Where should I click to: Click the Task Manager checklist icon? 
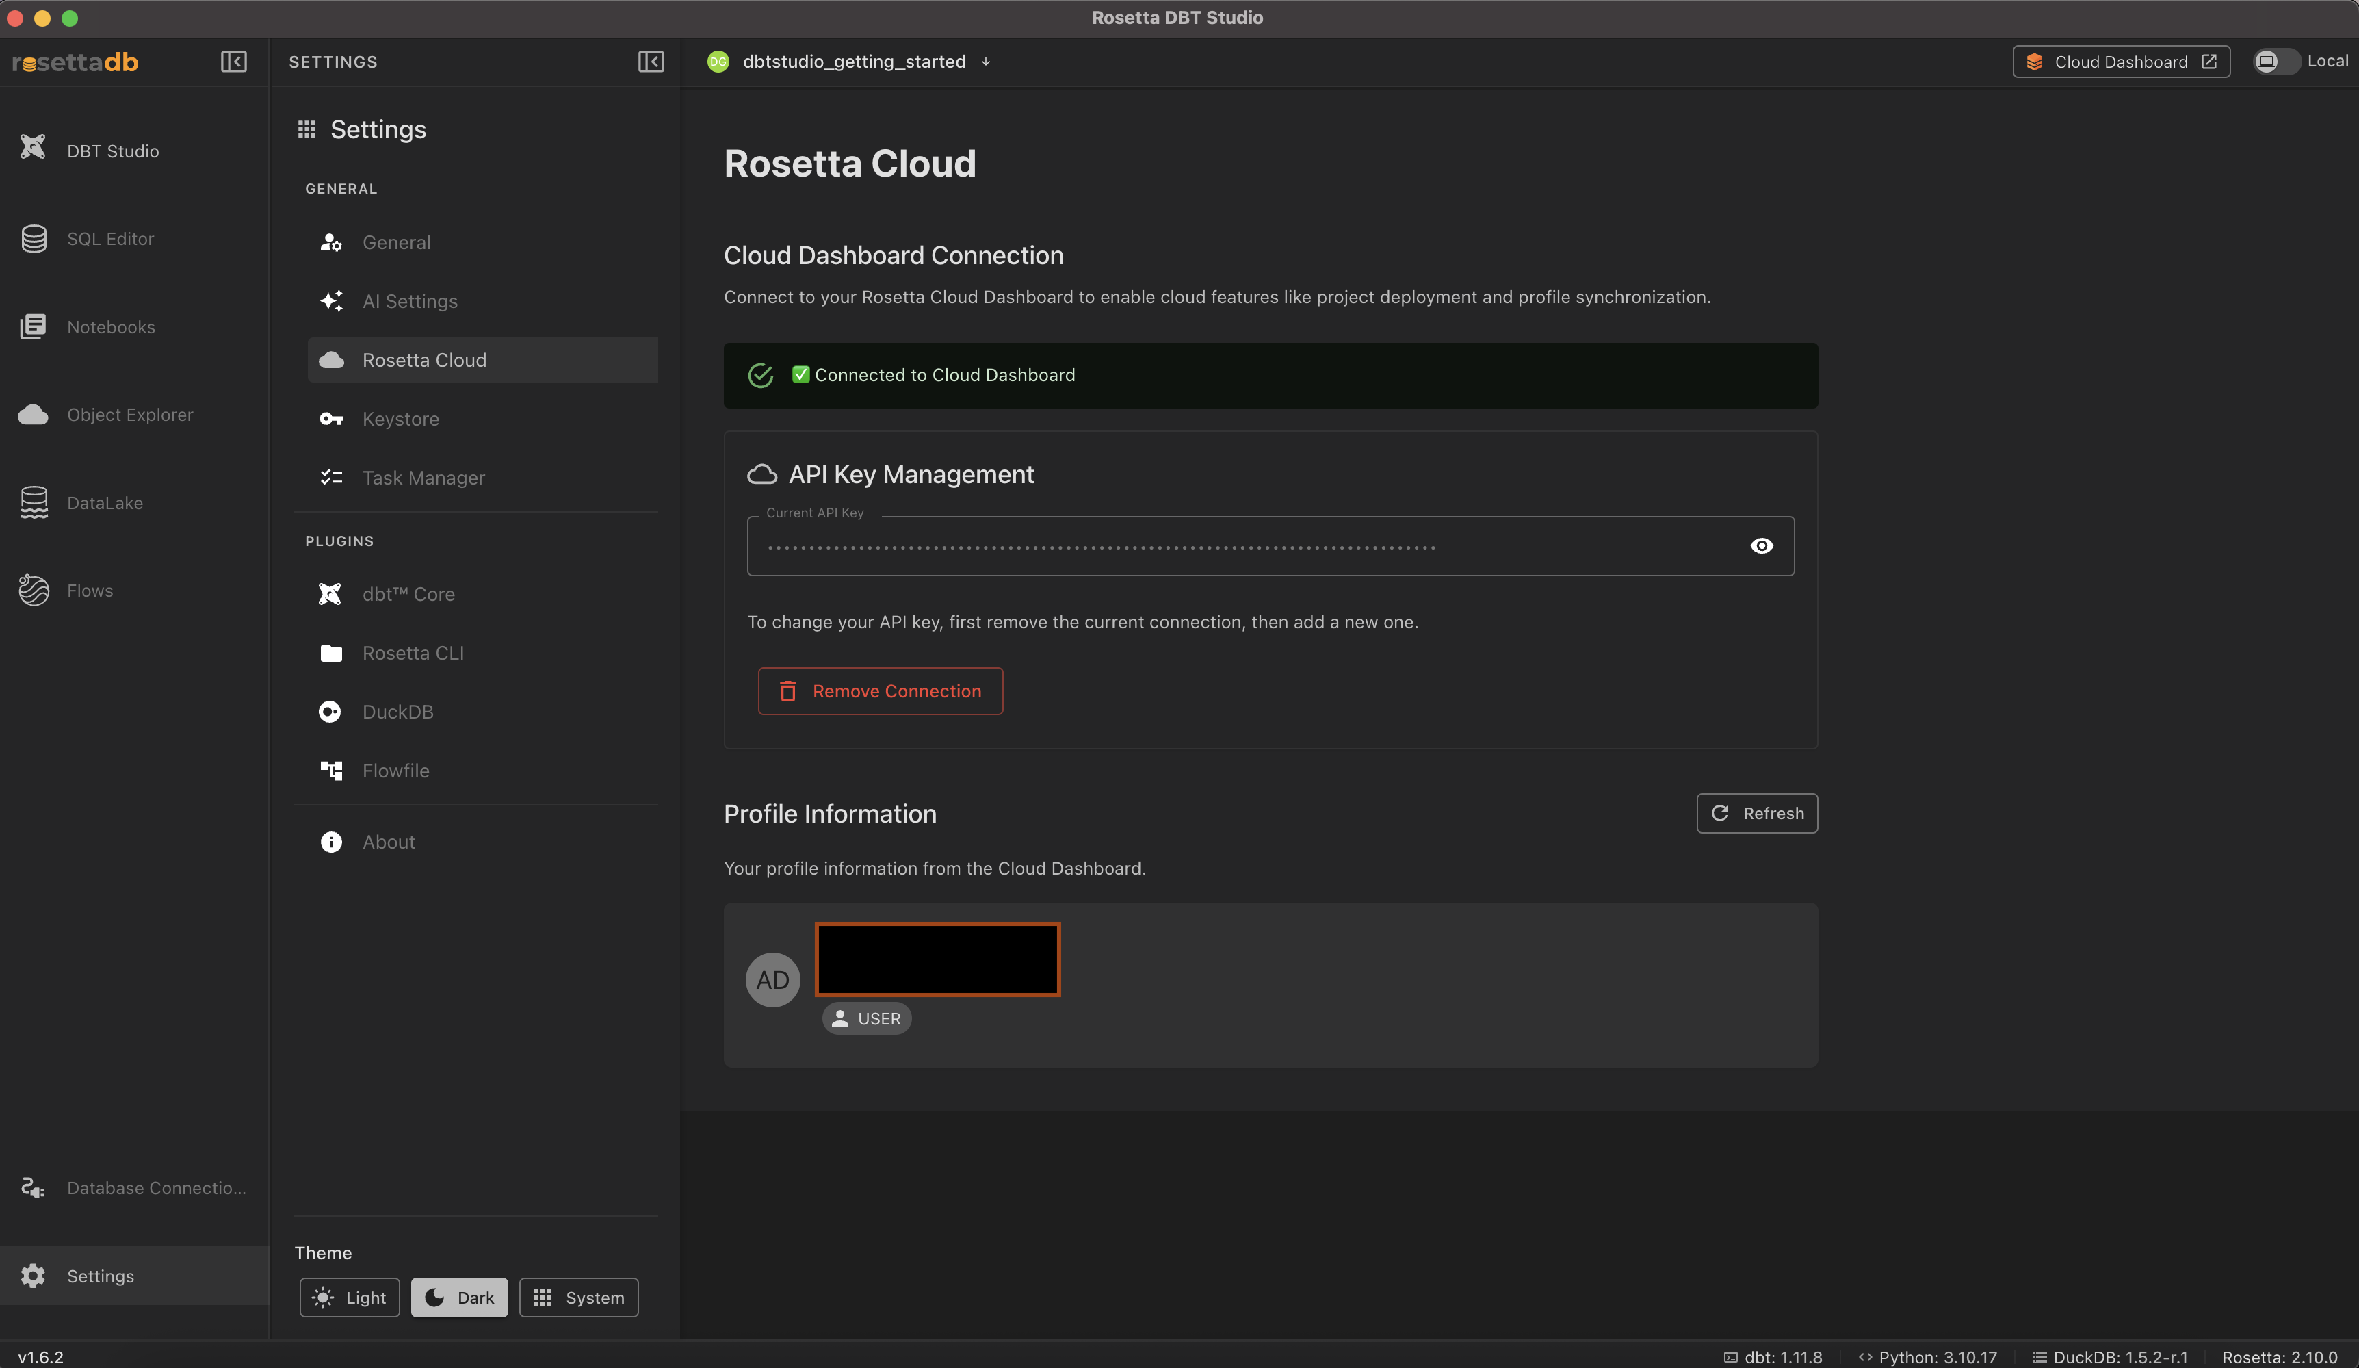point(330,478)
